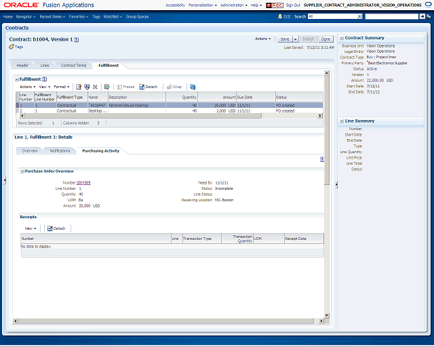The width and height of the screenshot is (434, 347).
Task: Switch to the Lines tab
Action: click(45, 66)
